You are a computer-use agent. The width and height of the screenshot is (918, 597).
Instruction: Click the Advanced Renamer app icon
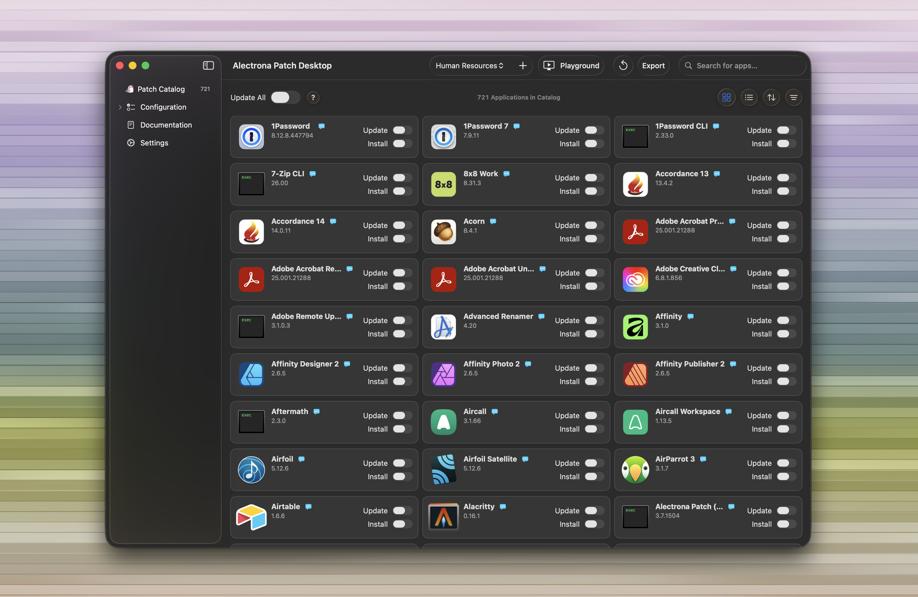[443, 327]
